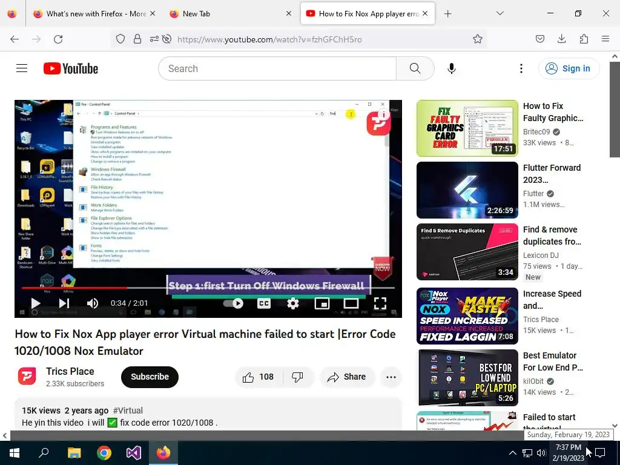The width and height of the screenshot is (620, 465).
Task: Go to YouTube home via logo
Action: 71,68
